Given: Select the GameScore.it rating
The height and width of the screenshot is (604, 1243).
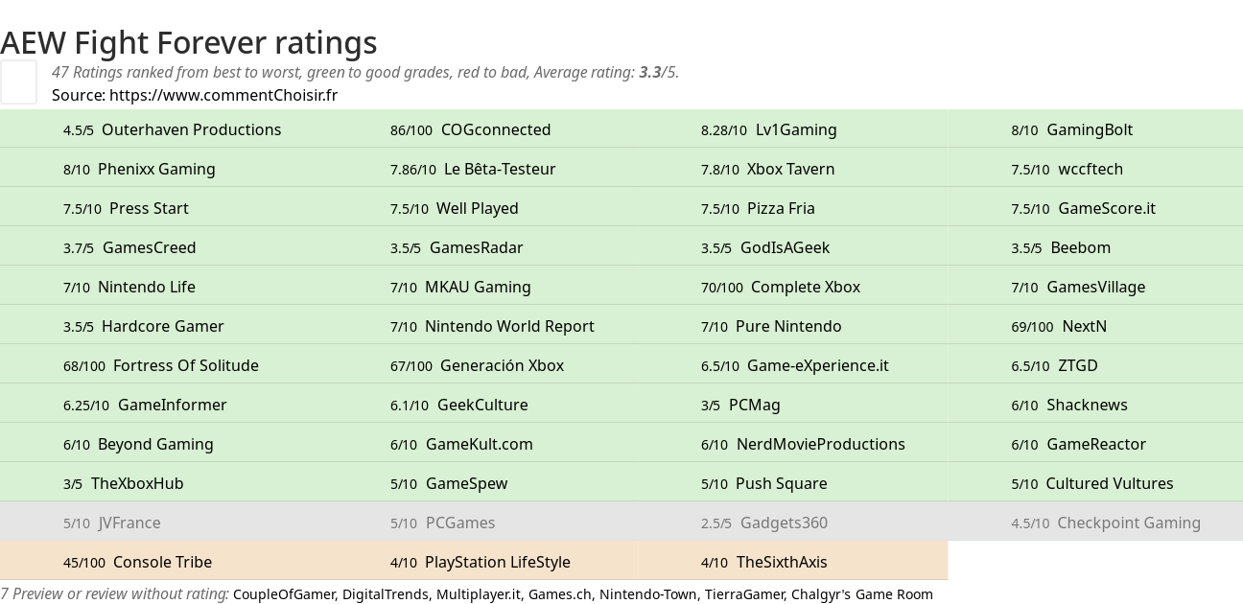Looking at the screenshot, I should coord(1084,208).
